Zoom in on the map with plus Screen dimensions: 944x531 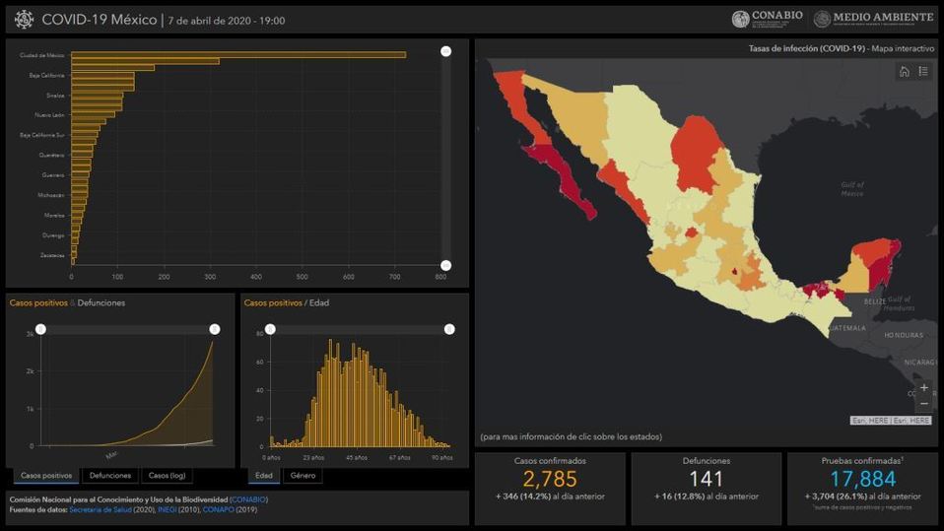point(923,387)
